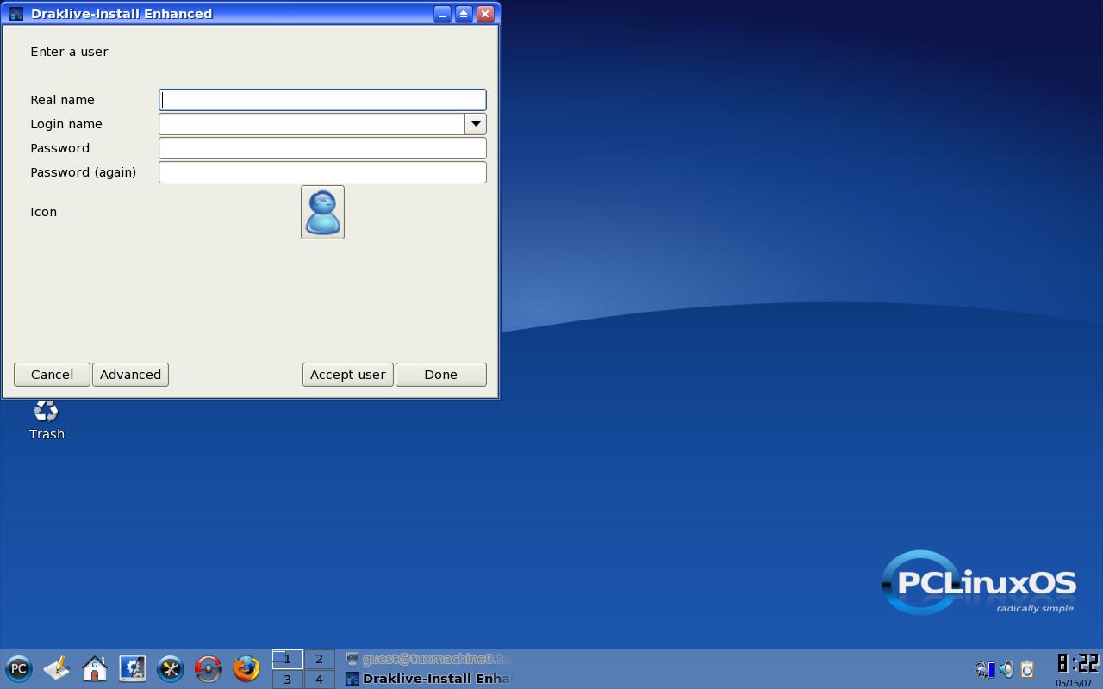Click the Accept user button
Viewport: 1103px width, 689px height.
[348, 375]
